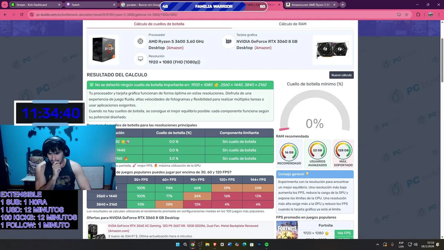444x250 pixels.
Task: Click the 24% cell under 144+ FPS
Action: 258,188
